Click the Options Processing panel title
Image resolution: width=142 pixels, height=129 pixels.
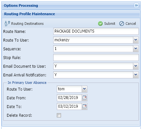[x=21, y=5]
